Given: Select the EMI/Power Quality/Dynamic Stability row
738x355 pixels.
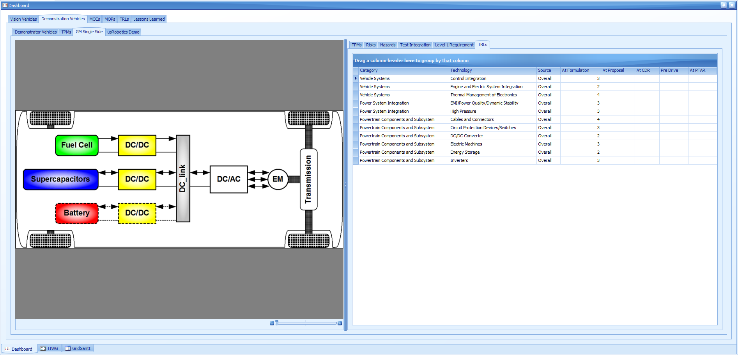Looking at the screenshot, I should [x=535, y=103].
